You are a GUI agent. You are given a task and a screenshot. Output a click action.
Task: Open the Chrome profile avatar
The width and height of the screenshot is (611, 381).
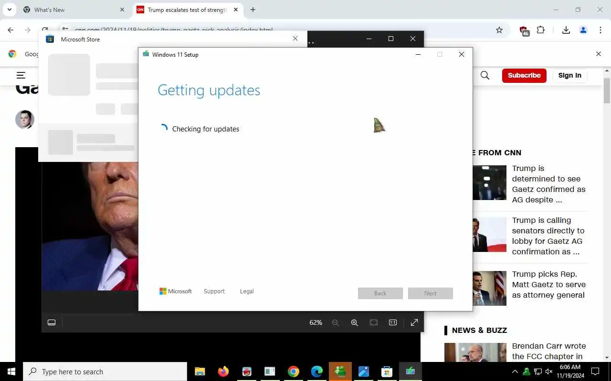point(583,30)
